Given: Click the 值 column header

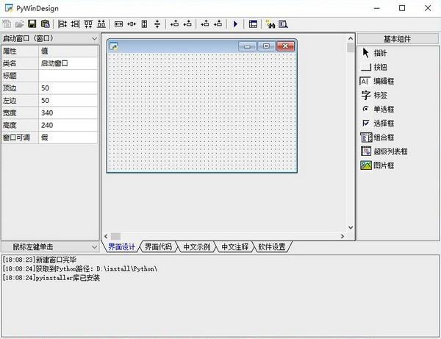Looking at the screenshot, I should coord(68,51).
